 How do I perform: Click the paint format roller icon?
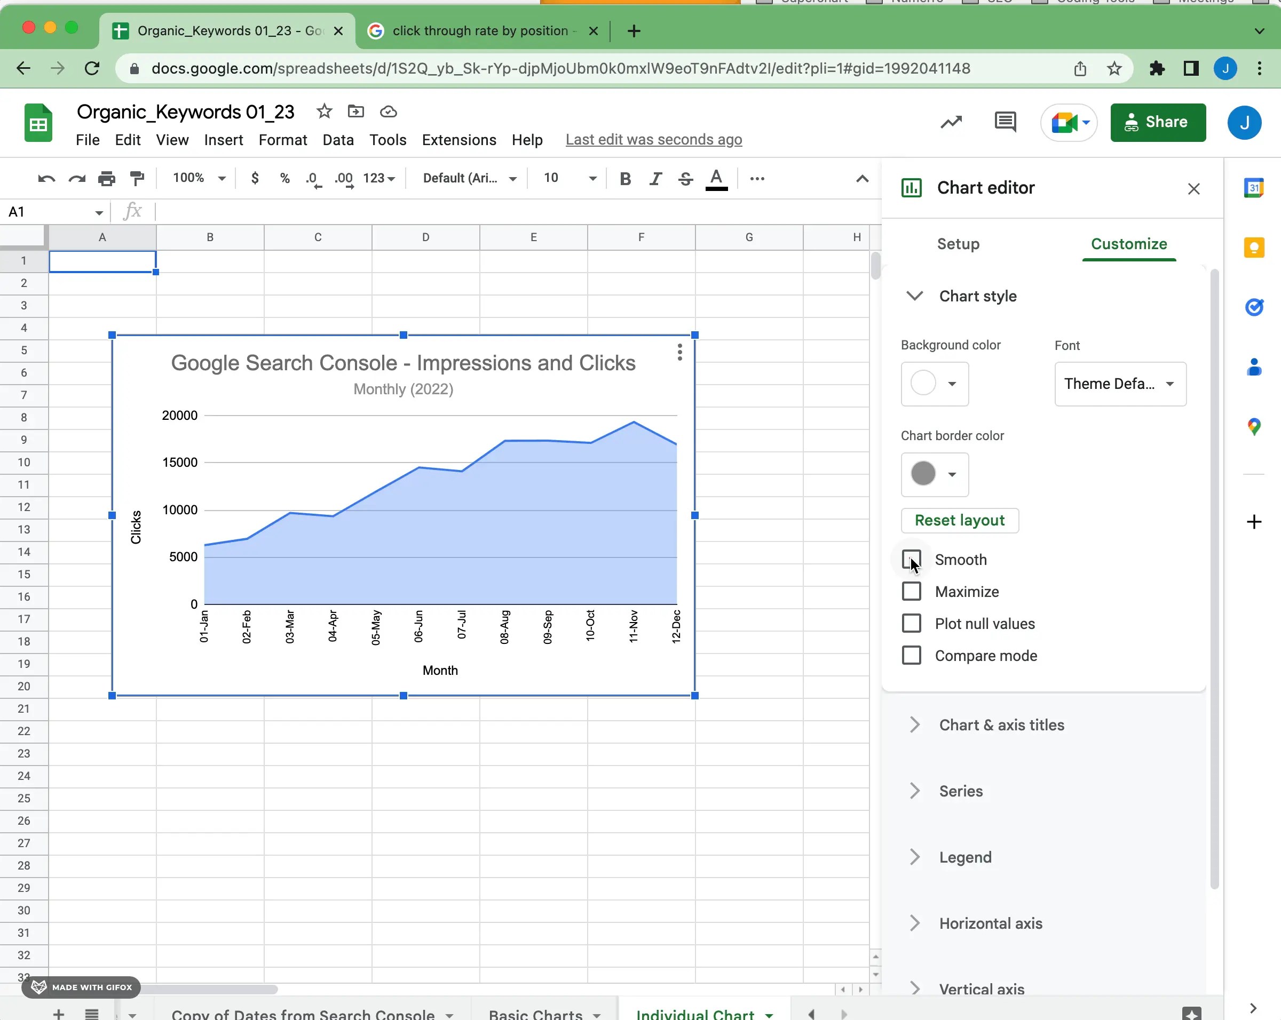click(137, 178)
